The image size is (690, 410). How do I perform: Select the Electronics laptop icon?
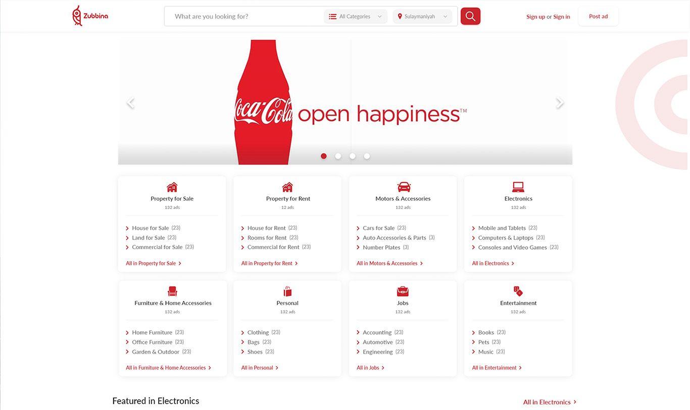pos(518,187)
